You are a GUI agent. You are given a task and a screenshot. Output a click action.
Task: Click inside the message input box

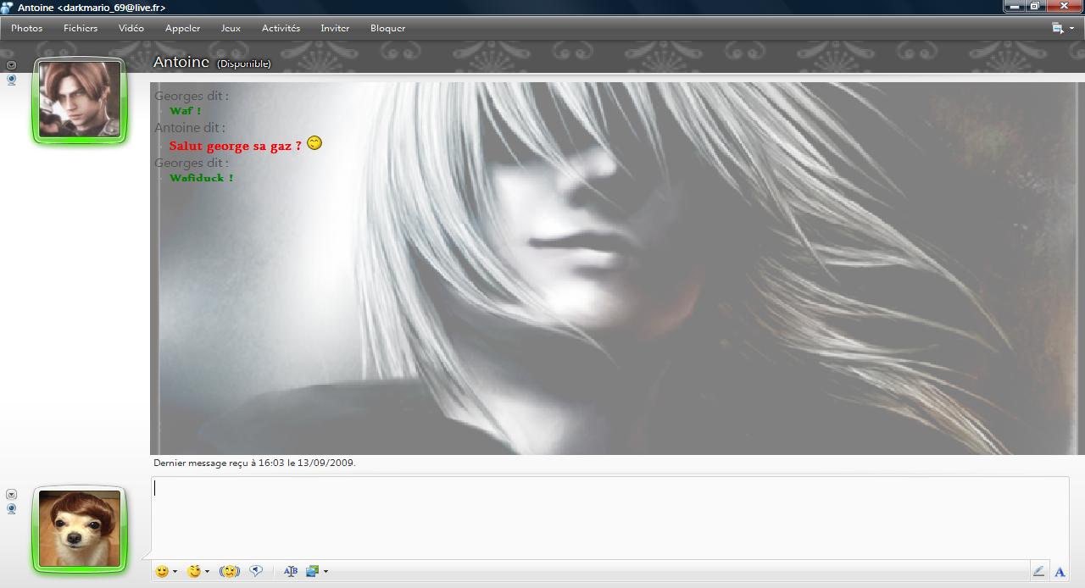(x=609, y=517)
